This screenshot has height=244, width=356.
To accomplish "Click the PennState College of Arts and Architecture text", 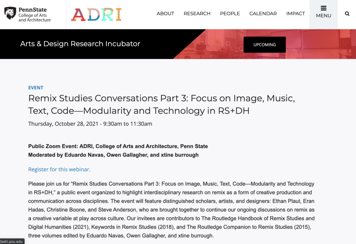I will coord(34,15).
